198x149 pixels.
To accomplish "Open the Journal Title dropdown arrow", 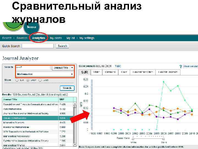I will pos(72,68).
